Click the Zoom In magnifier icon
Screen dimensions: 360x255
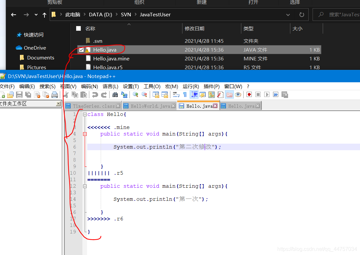click(135, 95)
